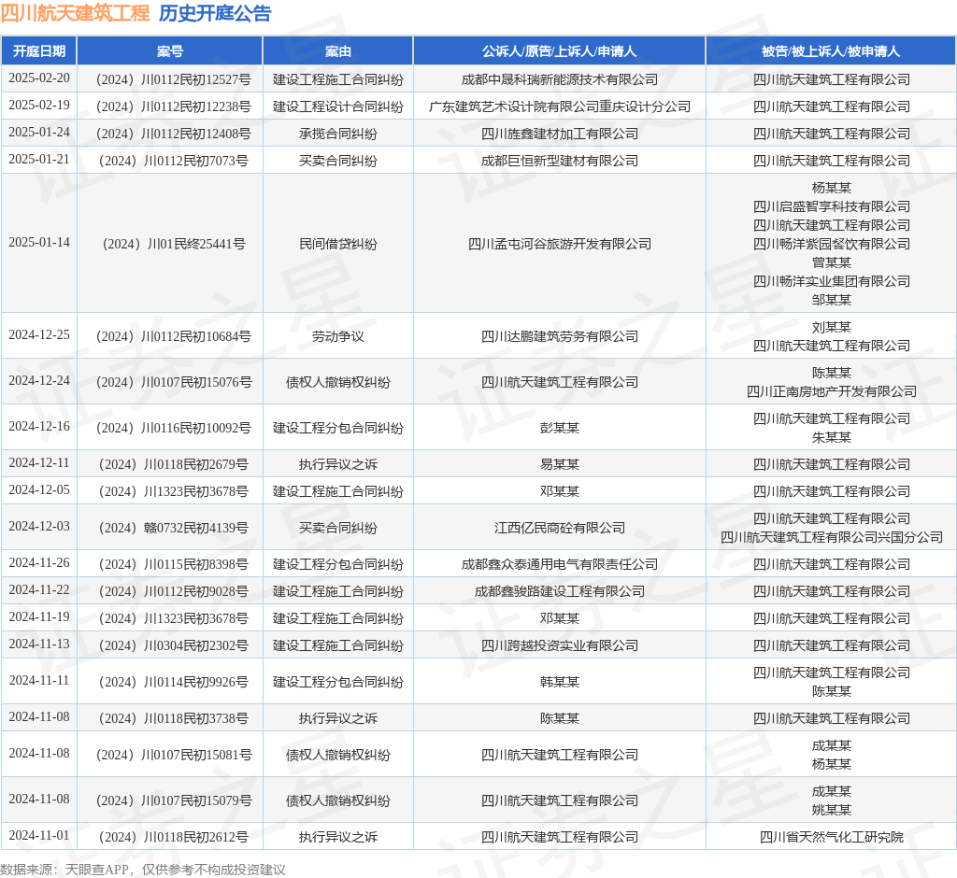Select date cell 2024-11-19

click(x=39, y=616)
